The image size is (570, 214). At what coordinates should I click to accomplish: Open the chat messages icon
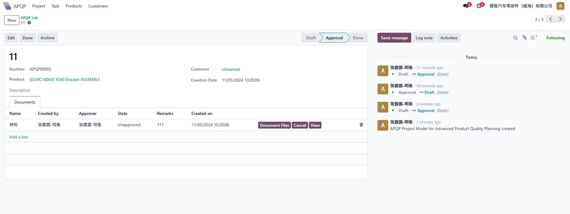tap(466, 6)
